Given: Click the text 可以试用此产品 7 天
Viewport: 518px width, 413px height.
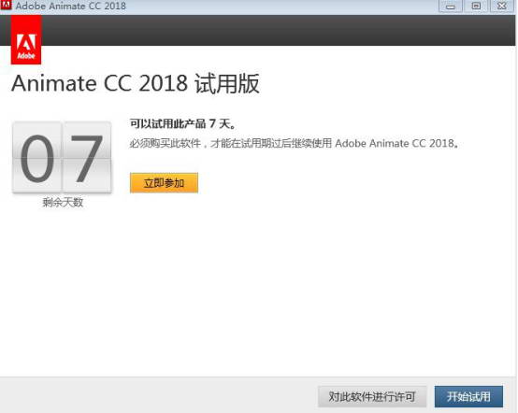Looking at the screenshot, I should 182,123.
